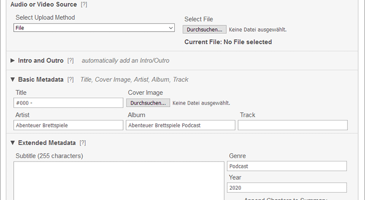The width and height of the screenshot is (365, 200).
Task: Click the Title input field
Action: click(x=69, y=103)
